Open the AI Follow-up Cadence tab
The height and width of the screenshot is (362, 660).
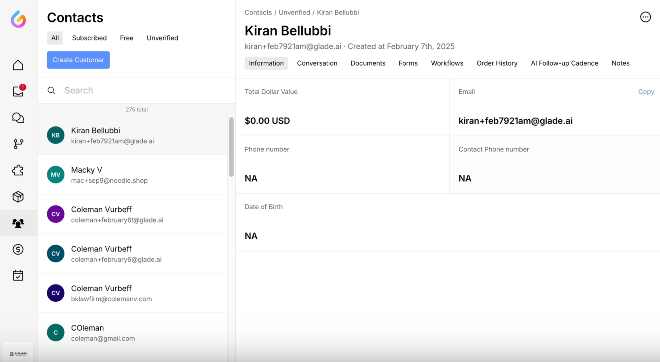point(564,63)
